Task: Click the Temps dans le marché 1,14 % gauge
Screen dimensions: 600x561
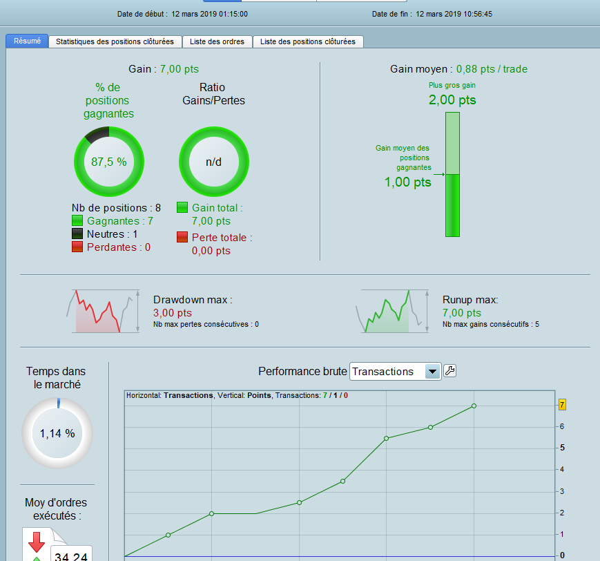Action: tap(57, 433)
